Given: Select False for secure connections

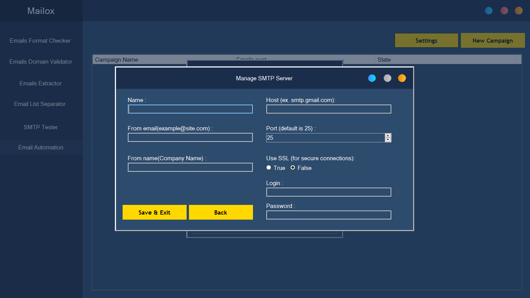Looking at the screenshot, I should tap(293, 168).
